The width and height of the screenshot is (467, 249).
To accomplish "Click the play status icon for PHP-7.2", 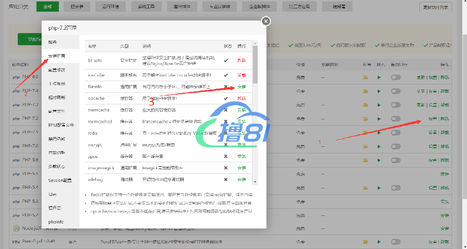I will 379,118.
